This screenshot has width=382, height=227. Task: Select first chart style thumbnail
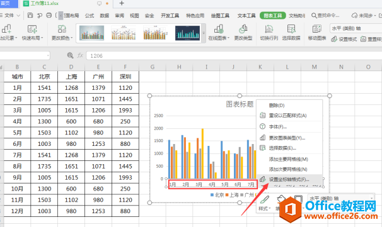coord(91,33)
